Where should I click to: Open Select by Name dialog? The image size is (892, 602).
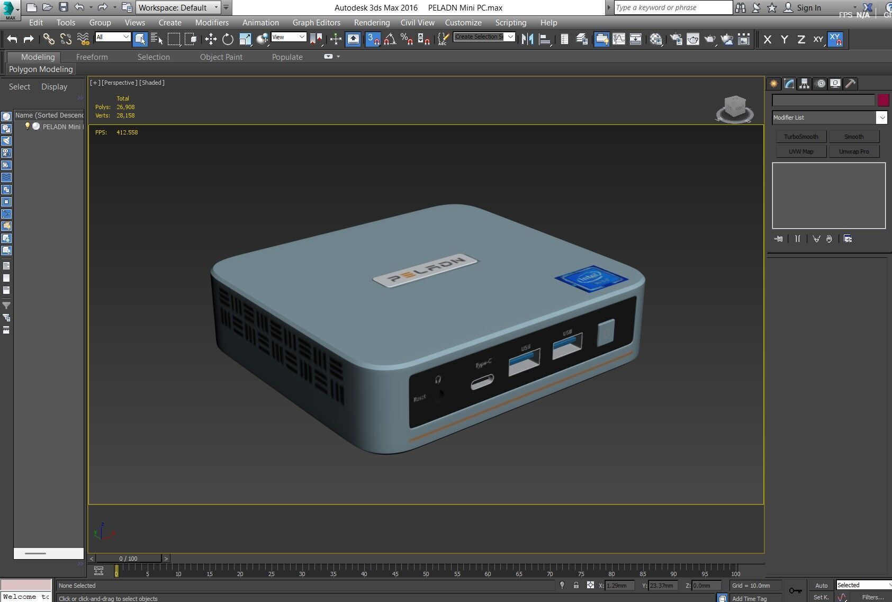point(157,39)
